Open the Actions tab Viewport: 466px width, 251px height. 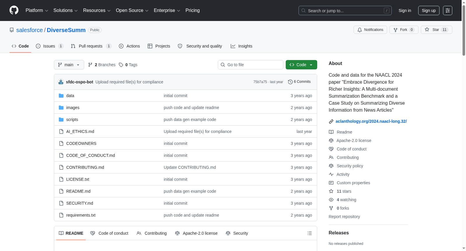pos(129,46)
